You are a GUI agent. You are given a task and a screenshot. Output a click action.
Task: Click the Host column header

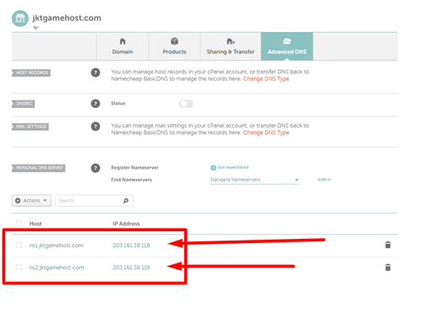[36, 224]
